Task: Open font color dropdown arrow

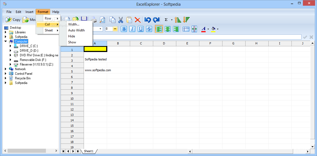Action: 208,29
